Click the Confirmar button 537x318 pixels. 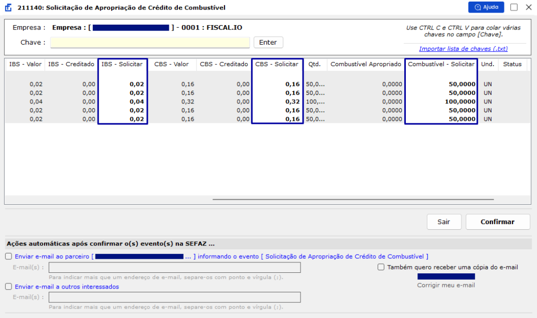tap(498, 222)
